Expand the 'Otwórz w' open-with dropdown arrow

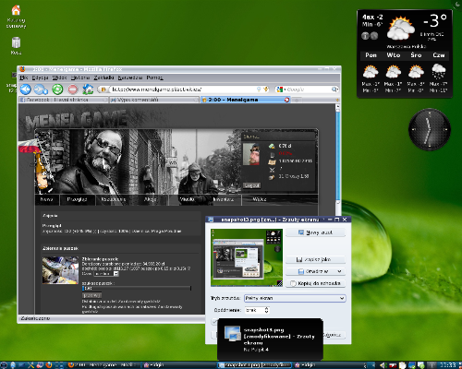pyautogui.click(x=339, y=271)
